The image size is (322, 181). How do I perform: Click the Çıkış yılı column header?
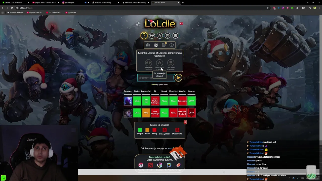point(191,91)
